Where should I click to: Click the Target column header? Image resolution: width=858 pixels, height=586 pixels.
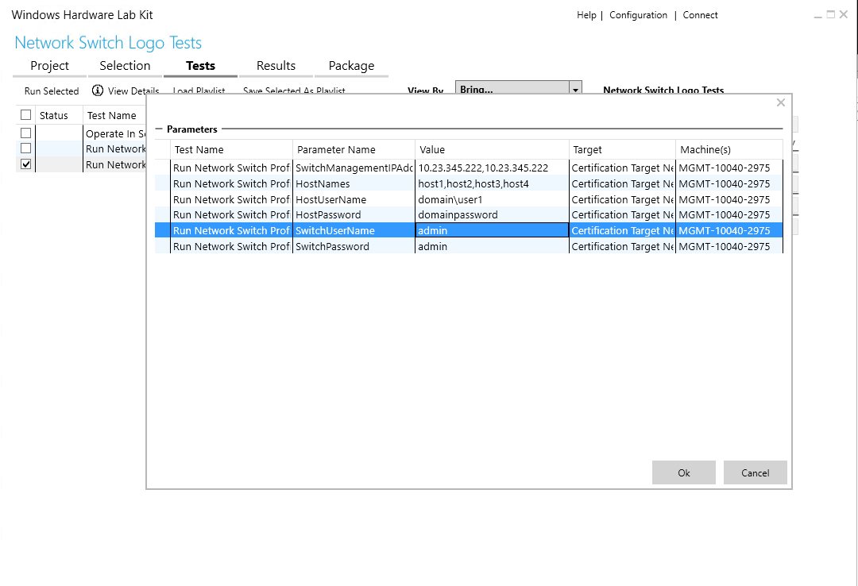point(622,149)
